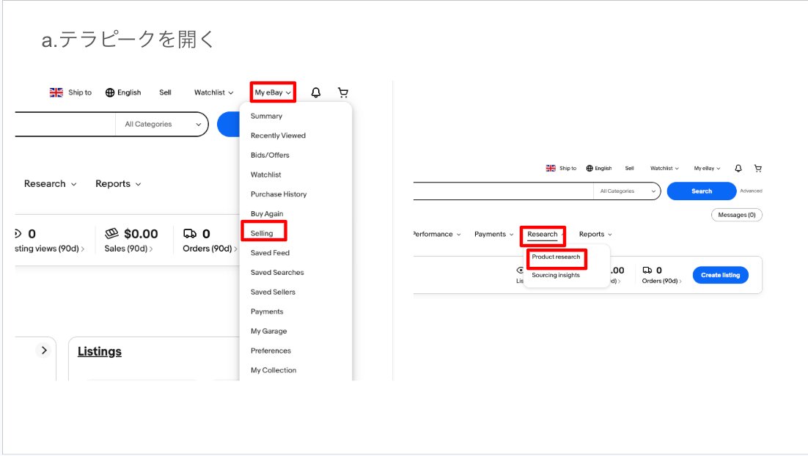This screenshot has height=456, width=808.
Task: Click the Messages (0) button
Action: click(736, 215)
